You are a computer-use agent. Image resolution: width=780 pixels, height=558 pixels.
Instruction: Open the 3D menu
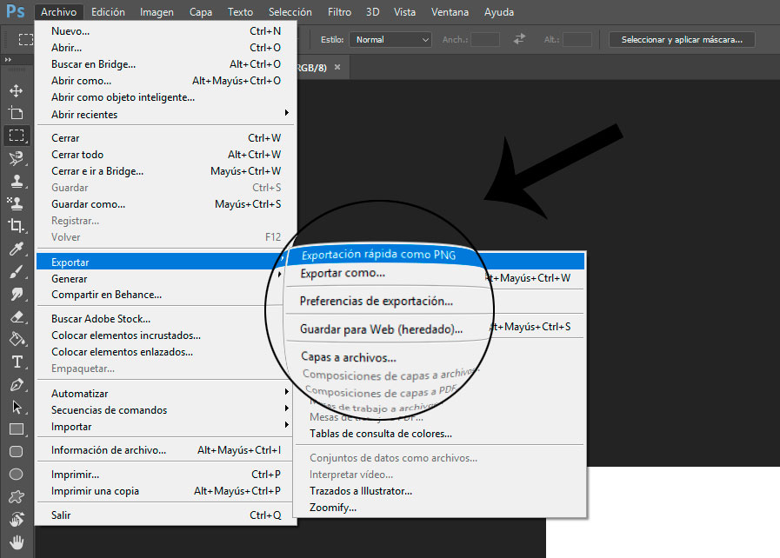point(372,12)
